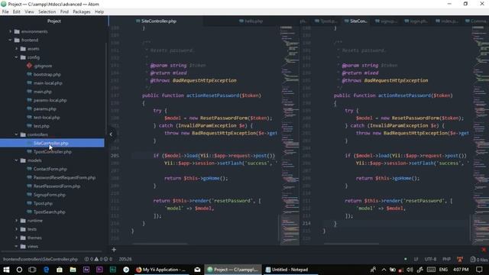Open the Help menu
The width and height of the screenshot is (489, 275).
coord(99,12)
